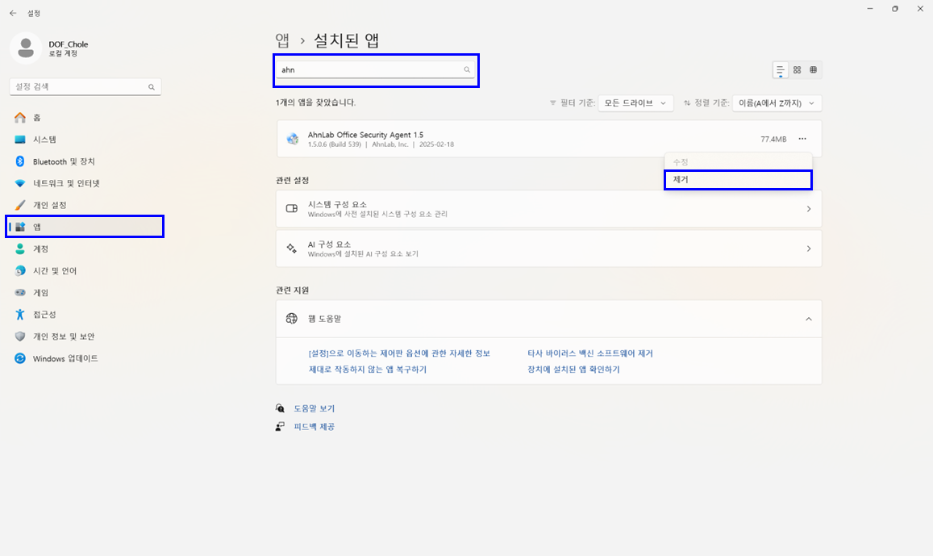Open the three-dot menu for AhnLab app
Viewport: 933px width, 556px height.
pos(802,139)
